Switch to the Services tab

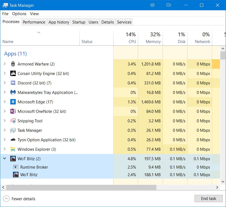[x=124, y=22]
